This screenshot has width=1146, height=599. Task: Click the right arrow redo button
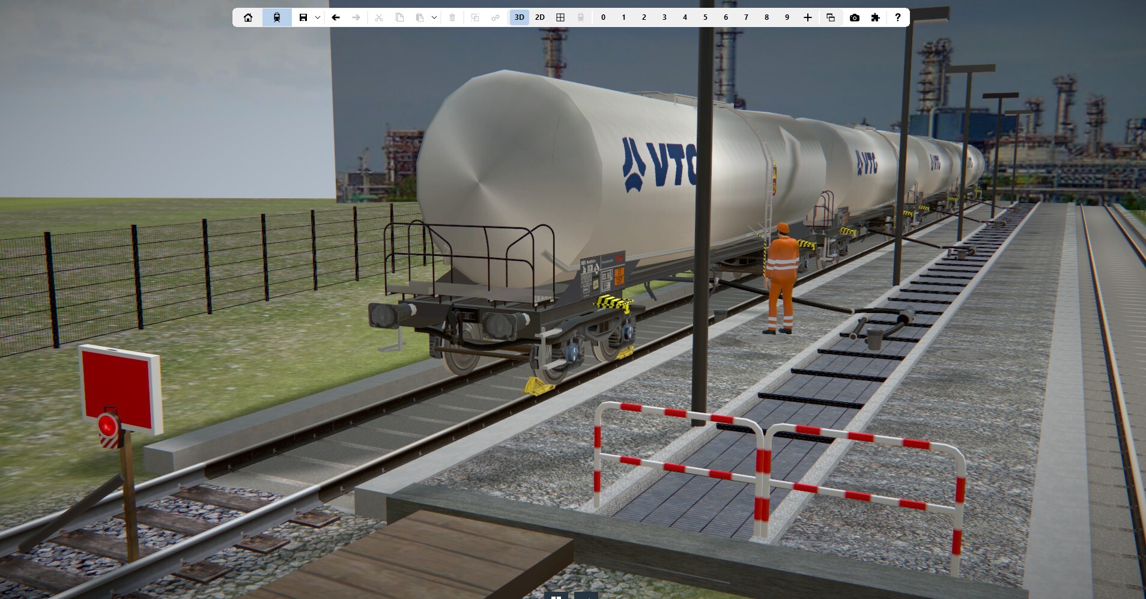(x=356, y=17)
